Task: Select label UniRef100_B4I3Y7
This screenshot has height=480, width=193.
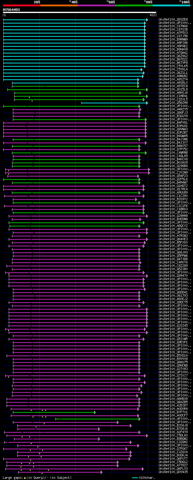Action: [x=173, y=143]
